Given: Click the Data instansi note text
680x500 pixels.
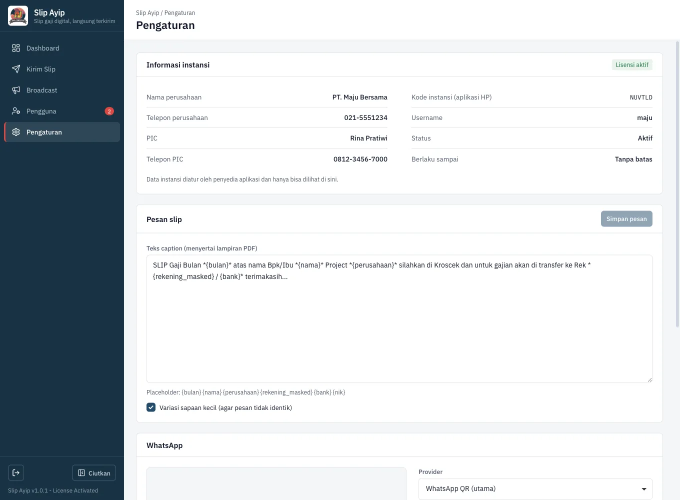Looking at the screenshot, I should [x=242, y=179].
